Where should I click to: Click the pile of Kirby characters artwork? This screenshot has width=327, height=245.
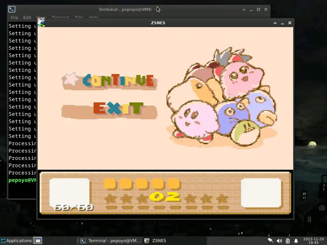pyautogui.click(x=222, y=98)
